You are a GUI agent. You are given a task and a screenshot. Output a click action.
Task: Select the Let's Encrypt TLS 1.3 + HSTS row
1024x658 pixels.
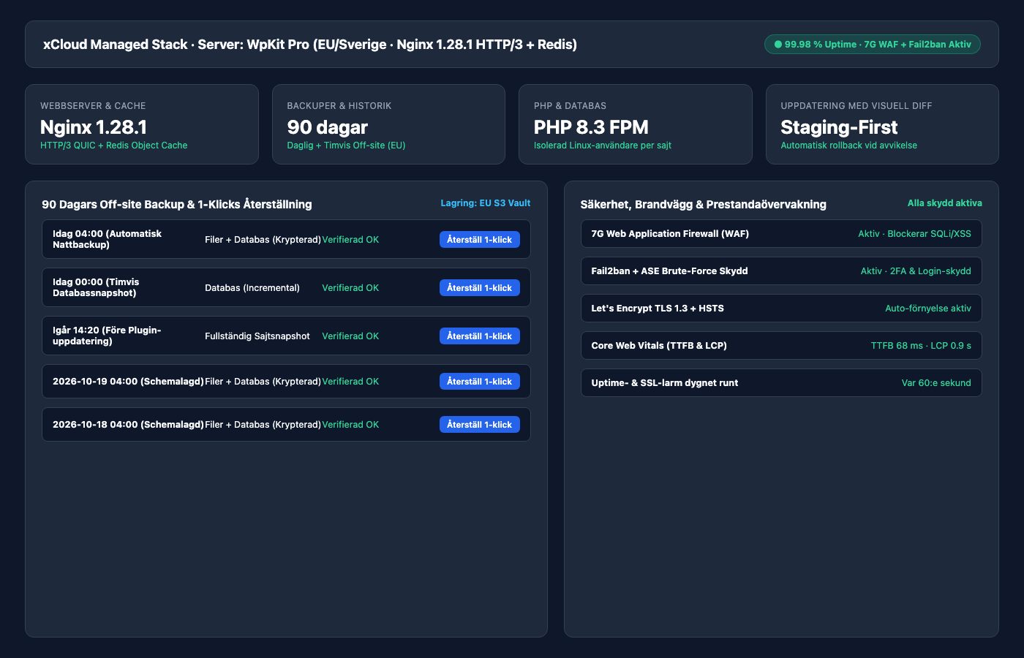[781, 309]
